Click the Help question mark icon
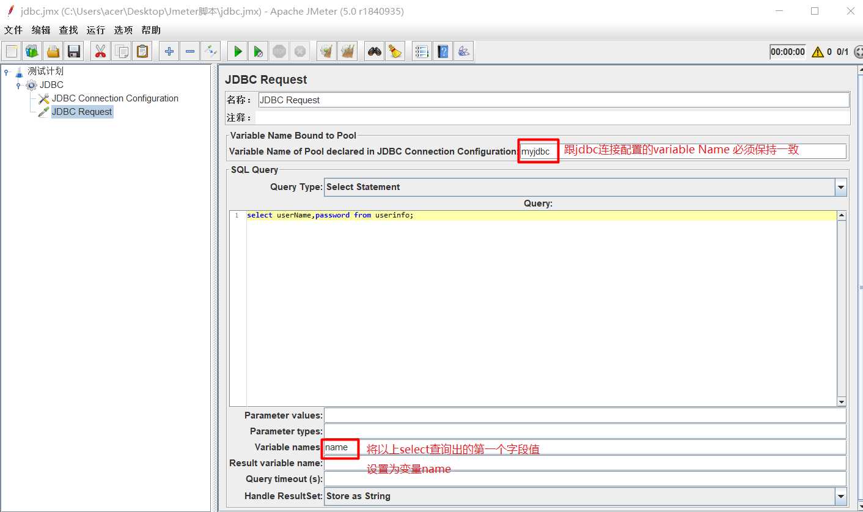 pyautogui.click(x=443, y=52)
